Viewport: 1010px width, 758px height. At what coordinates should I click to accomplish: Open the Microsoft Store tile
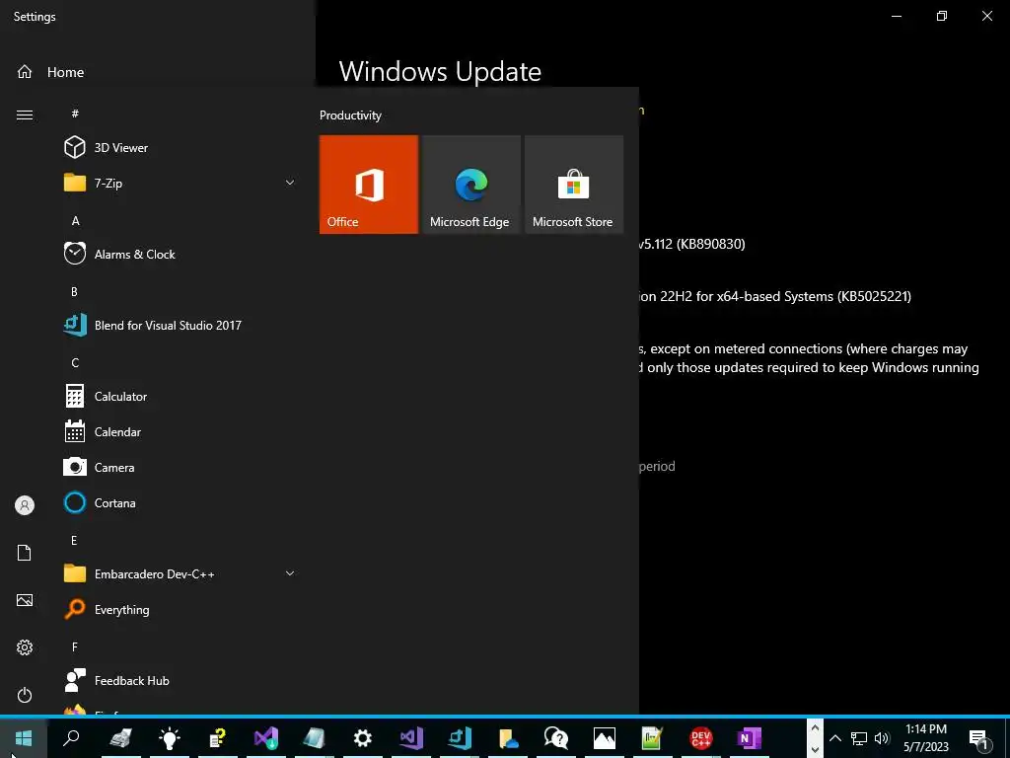[574, 185]
